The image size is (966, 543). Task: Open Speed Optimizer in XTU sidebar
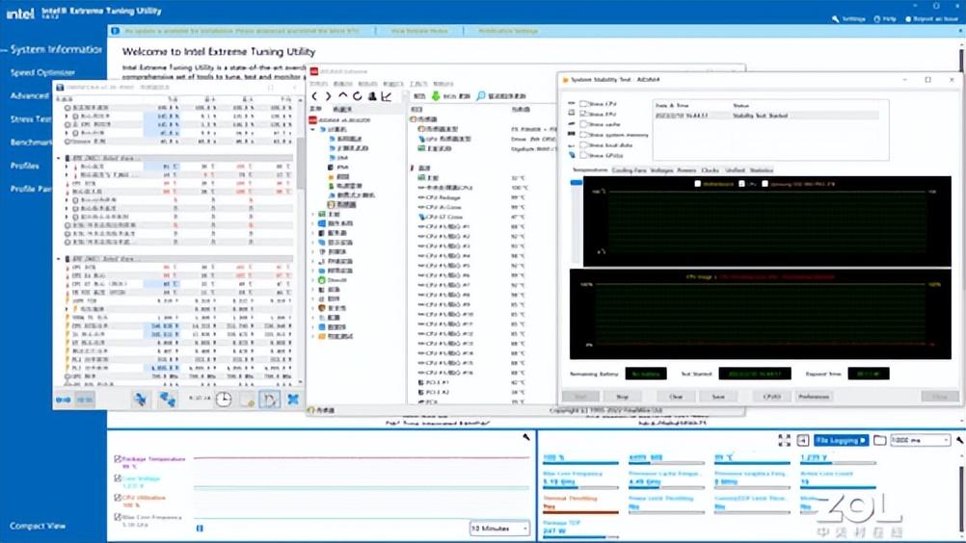coord(42,72)
